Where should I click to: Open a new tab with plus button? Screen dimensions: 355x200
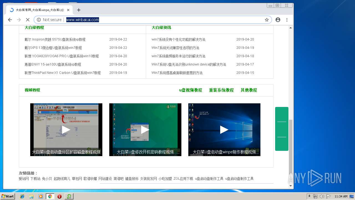click(x=79, y=10)
